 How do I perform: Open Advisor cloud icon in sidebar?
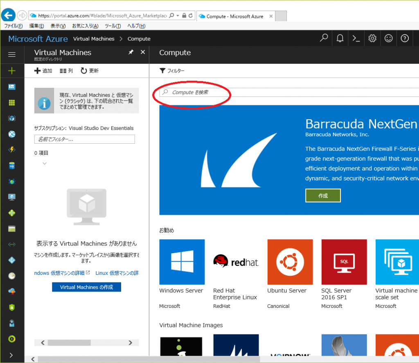click(12, 292)
